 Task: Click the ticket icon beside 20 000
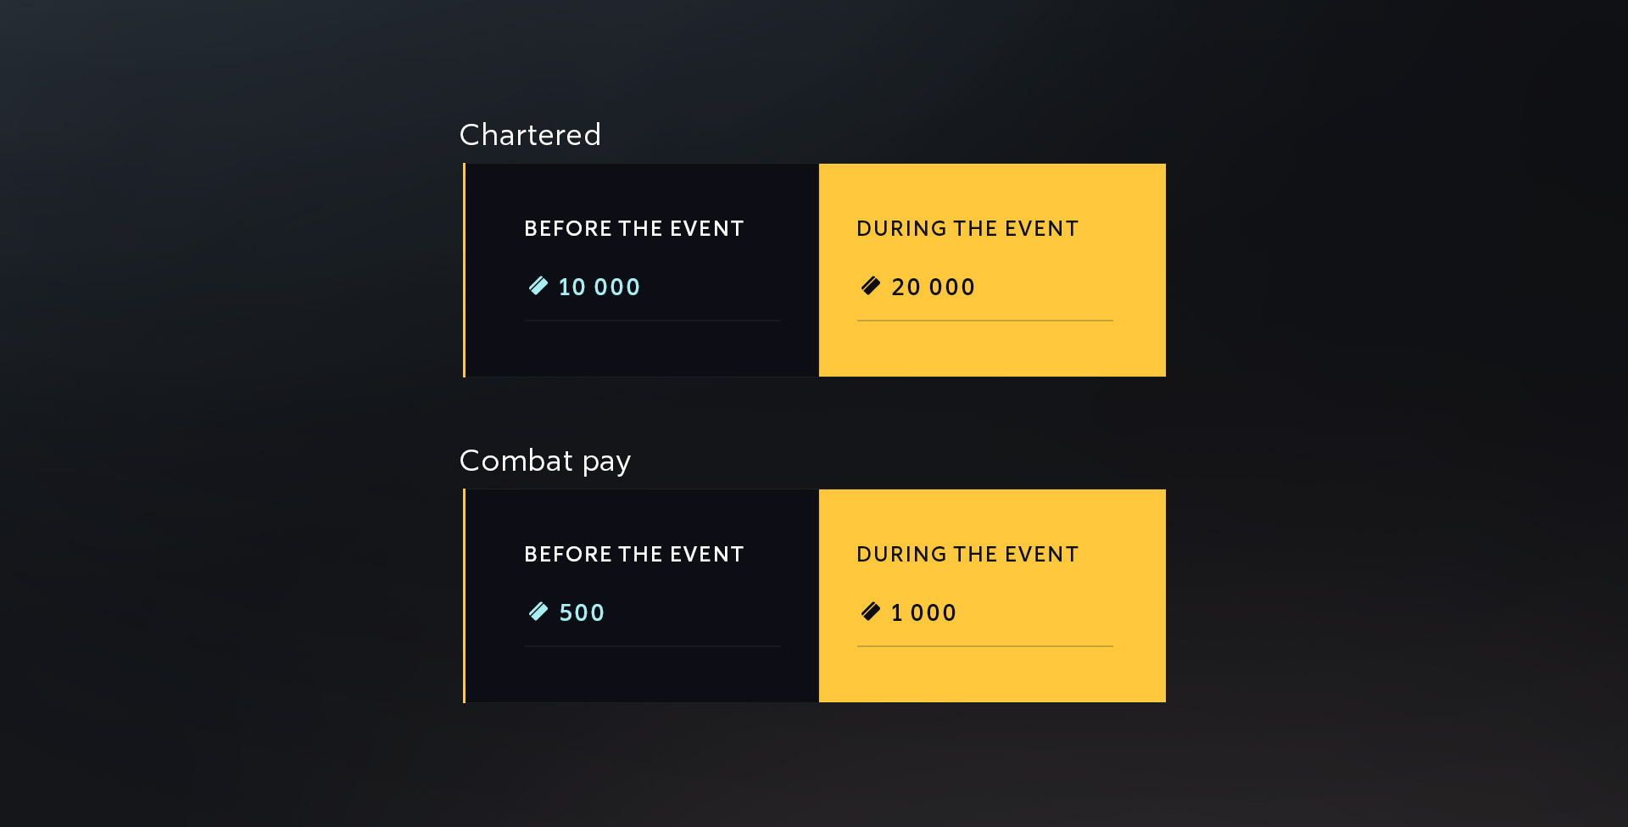click(x=871, y=286)
